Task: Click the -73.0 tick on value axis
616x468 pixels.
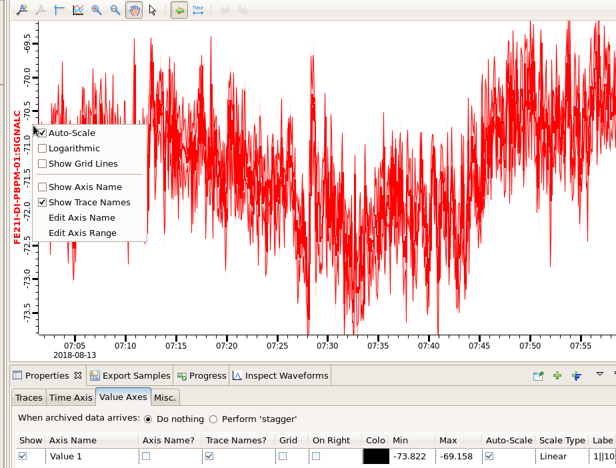Action: [27, 279]
